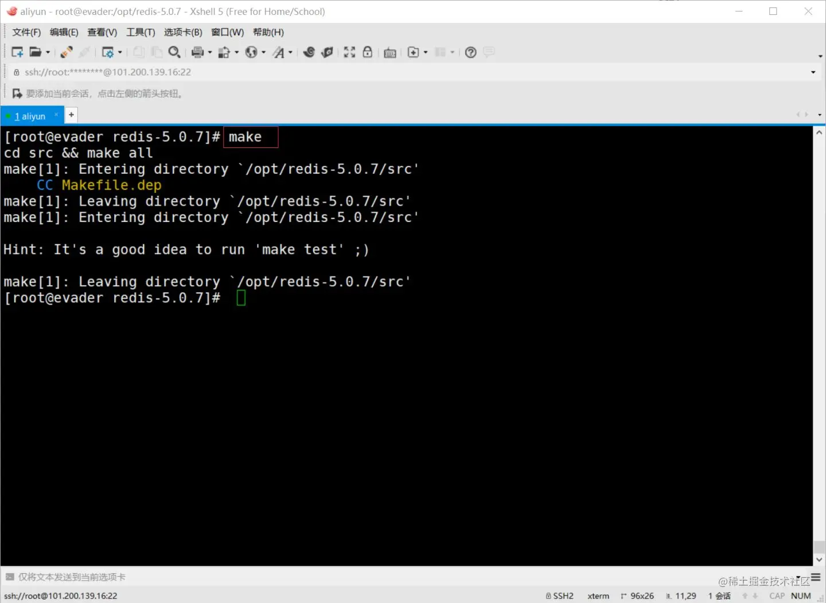Screen dimensions: 826x603
Task: Open the virtual keyboard icon
Action: (390, 53)
